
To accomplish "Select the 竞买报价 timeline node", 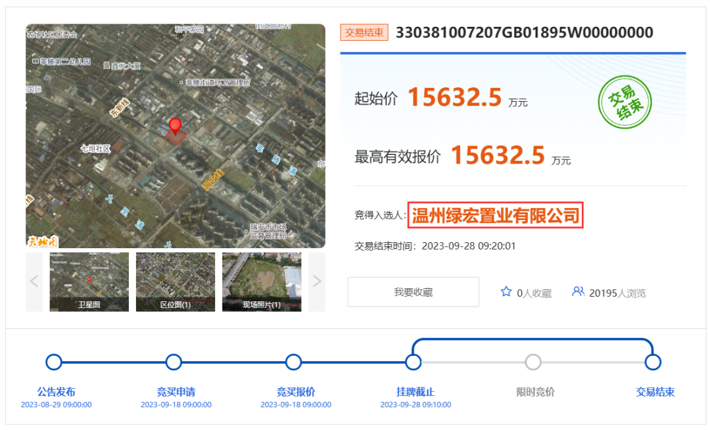I will 294,362.
